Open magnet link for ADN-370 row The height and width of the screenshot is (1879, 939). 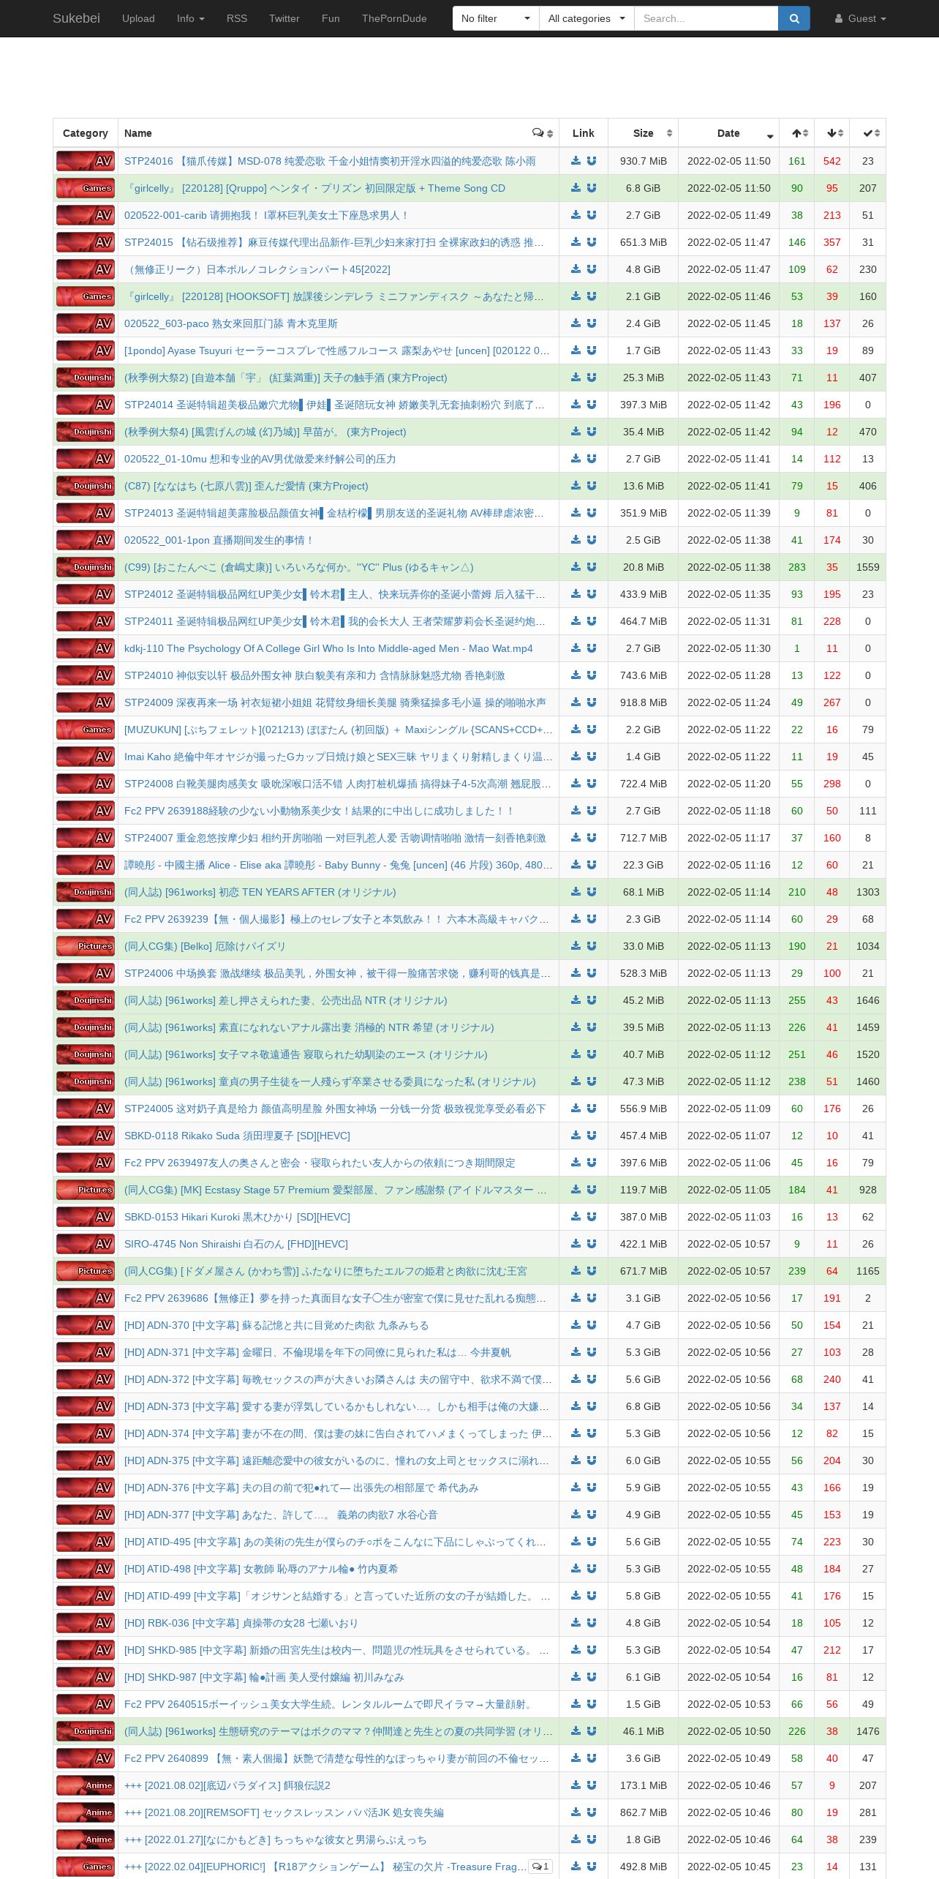point(592,1325)
